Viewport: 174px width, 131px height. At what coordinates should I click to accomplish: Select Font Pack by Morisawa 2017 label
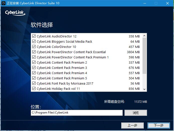65,84
